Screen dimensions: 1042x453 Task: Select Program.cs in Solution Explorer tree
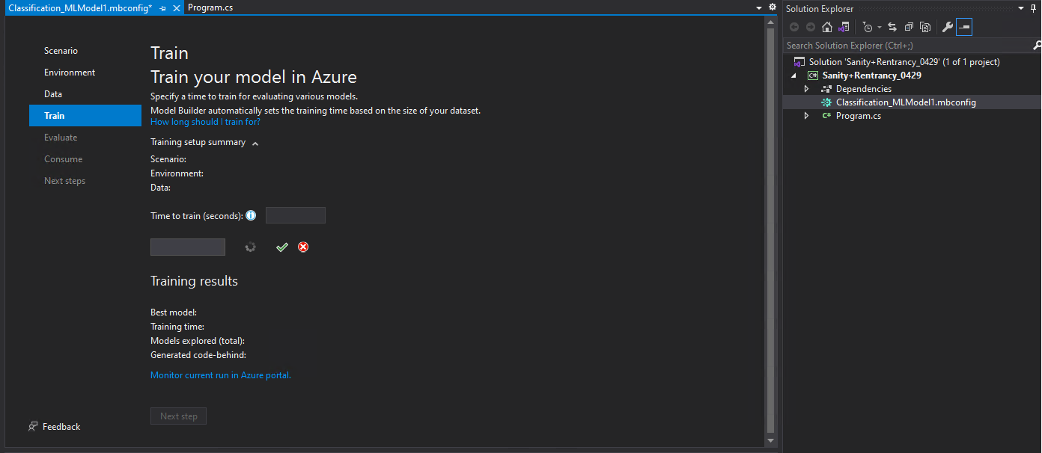858,116
